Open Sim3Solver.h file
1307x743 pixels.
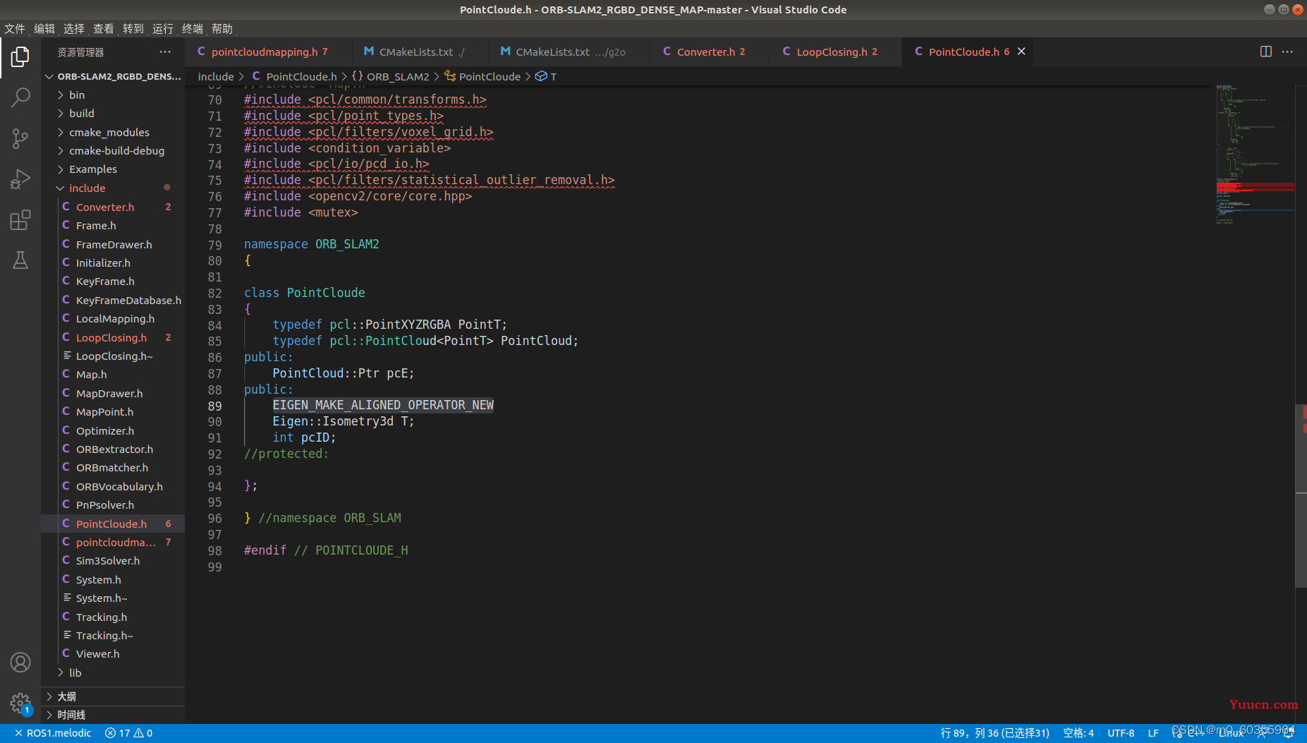pyautogui.click(x=113, y=561)
